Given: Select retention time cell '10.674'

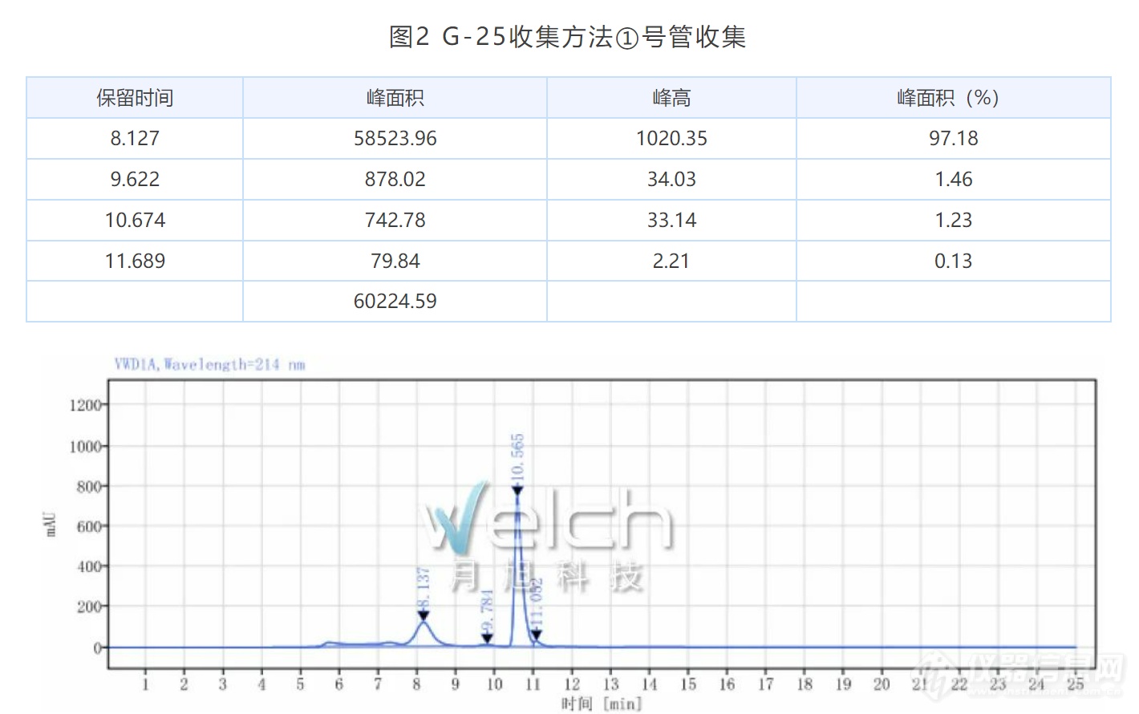Looking at the screenshot, I should pos(135,221).
